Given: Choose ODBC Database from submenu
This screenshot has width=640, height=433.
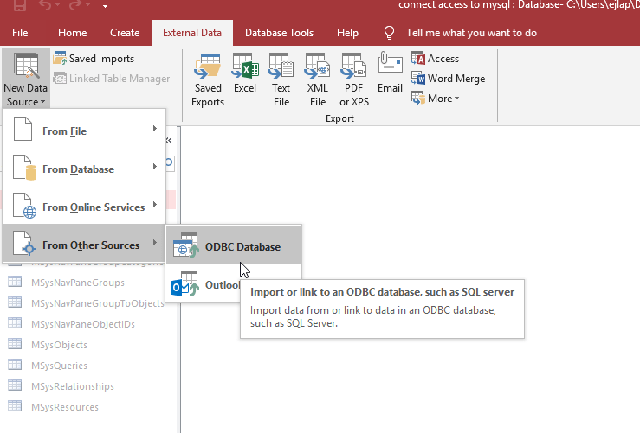Looking at the screenshot, I should pyautogui.click(x=234, y=245).
